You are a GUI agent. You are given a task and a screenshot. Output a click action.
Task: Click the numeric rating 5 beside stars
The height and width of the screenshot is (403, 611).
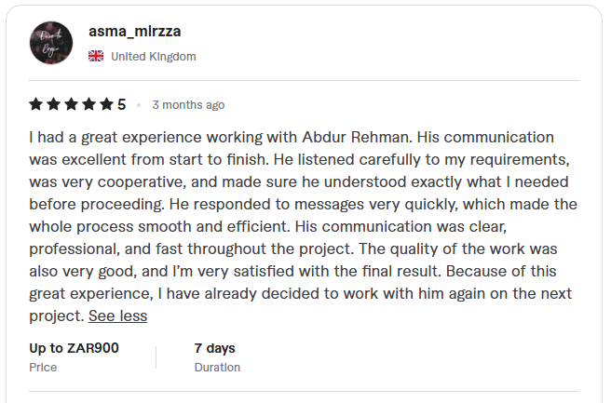(122, 104)
